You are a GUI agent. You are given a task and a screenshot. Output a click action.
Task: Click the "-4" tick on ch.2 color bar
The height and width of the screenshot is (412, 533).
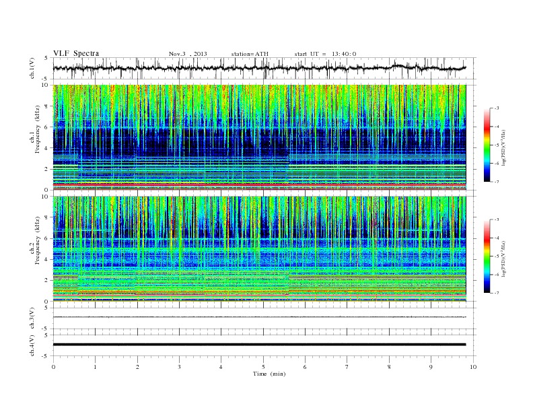click(x=497, y=238)
